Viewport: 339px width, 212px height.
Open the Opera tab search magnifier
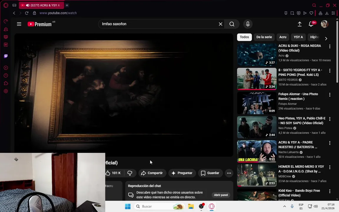coord(314,5)
